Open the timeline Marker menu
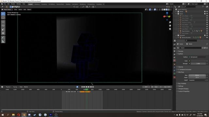Image resolution: width=209 pixels, height=117 pixels. pyautogui.click(x=26, y=87)
